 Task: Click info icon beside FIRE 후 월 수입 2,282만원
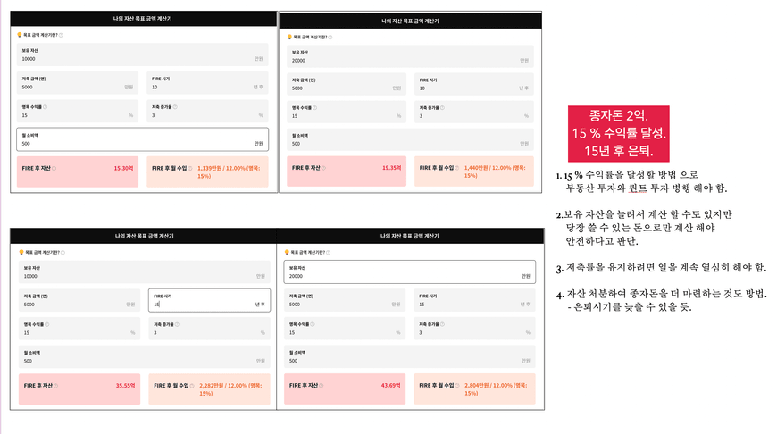click(192, 386)
